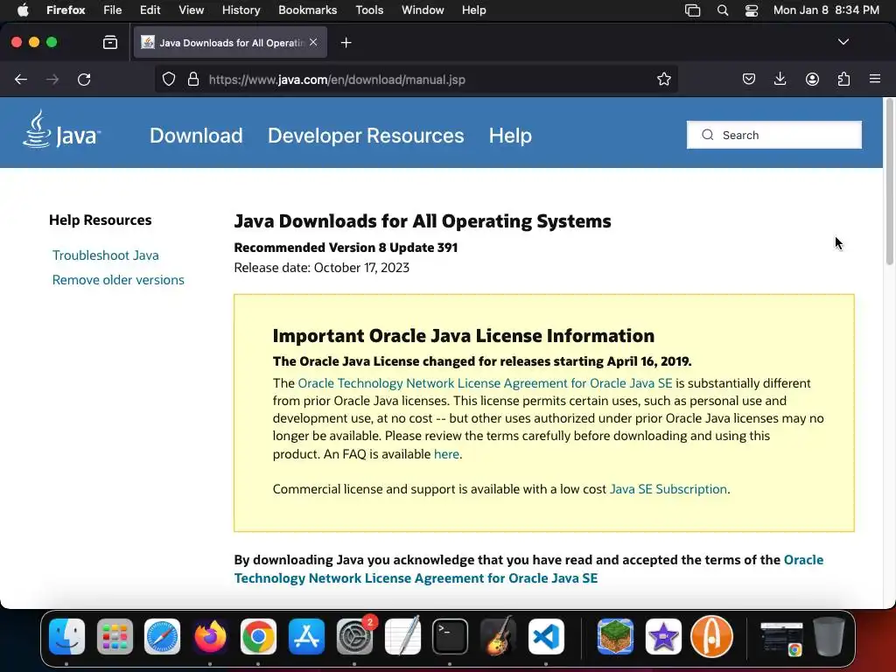Open Firefox account menu
The image size is (896, 672).
[812, 79]
